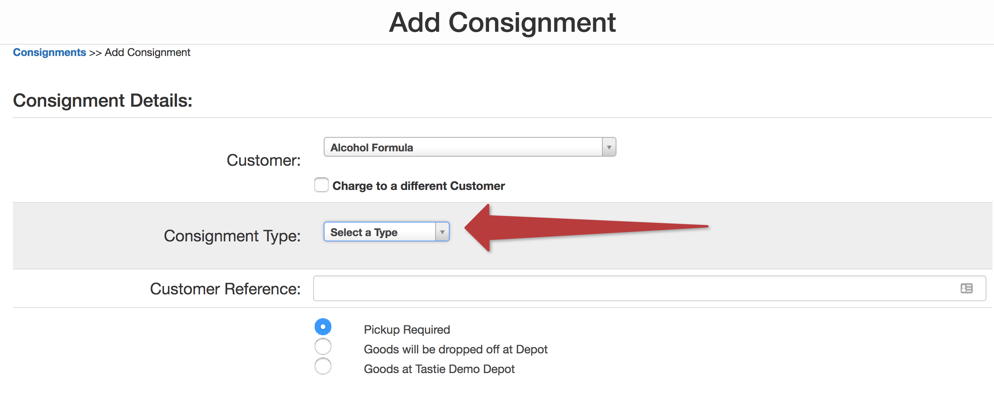The width and height of the screenshot is (994, 395).
Task: Click the Add Consignment breadcrumb entry
Action: 147,52
